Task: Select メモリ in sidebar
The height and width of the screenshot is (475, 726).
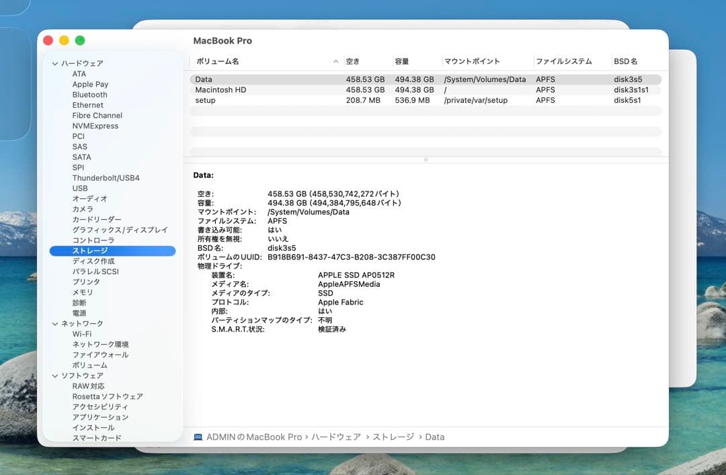Action: click(83, 293)
